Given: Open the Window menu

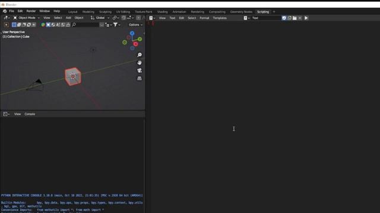Looking at the screenshot, I should tap(45, 11).
